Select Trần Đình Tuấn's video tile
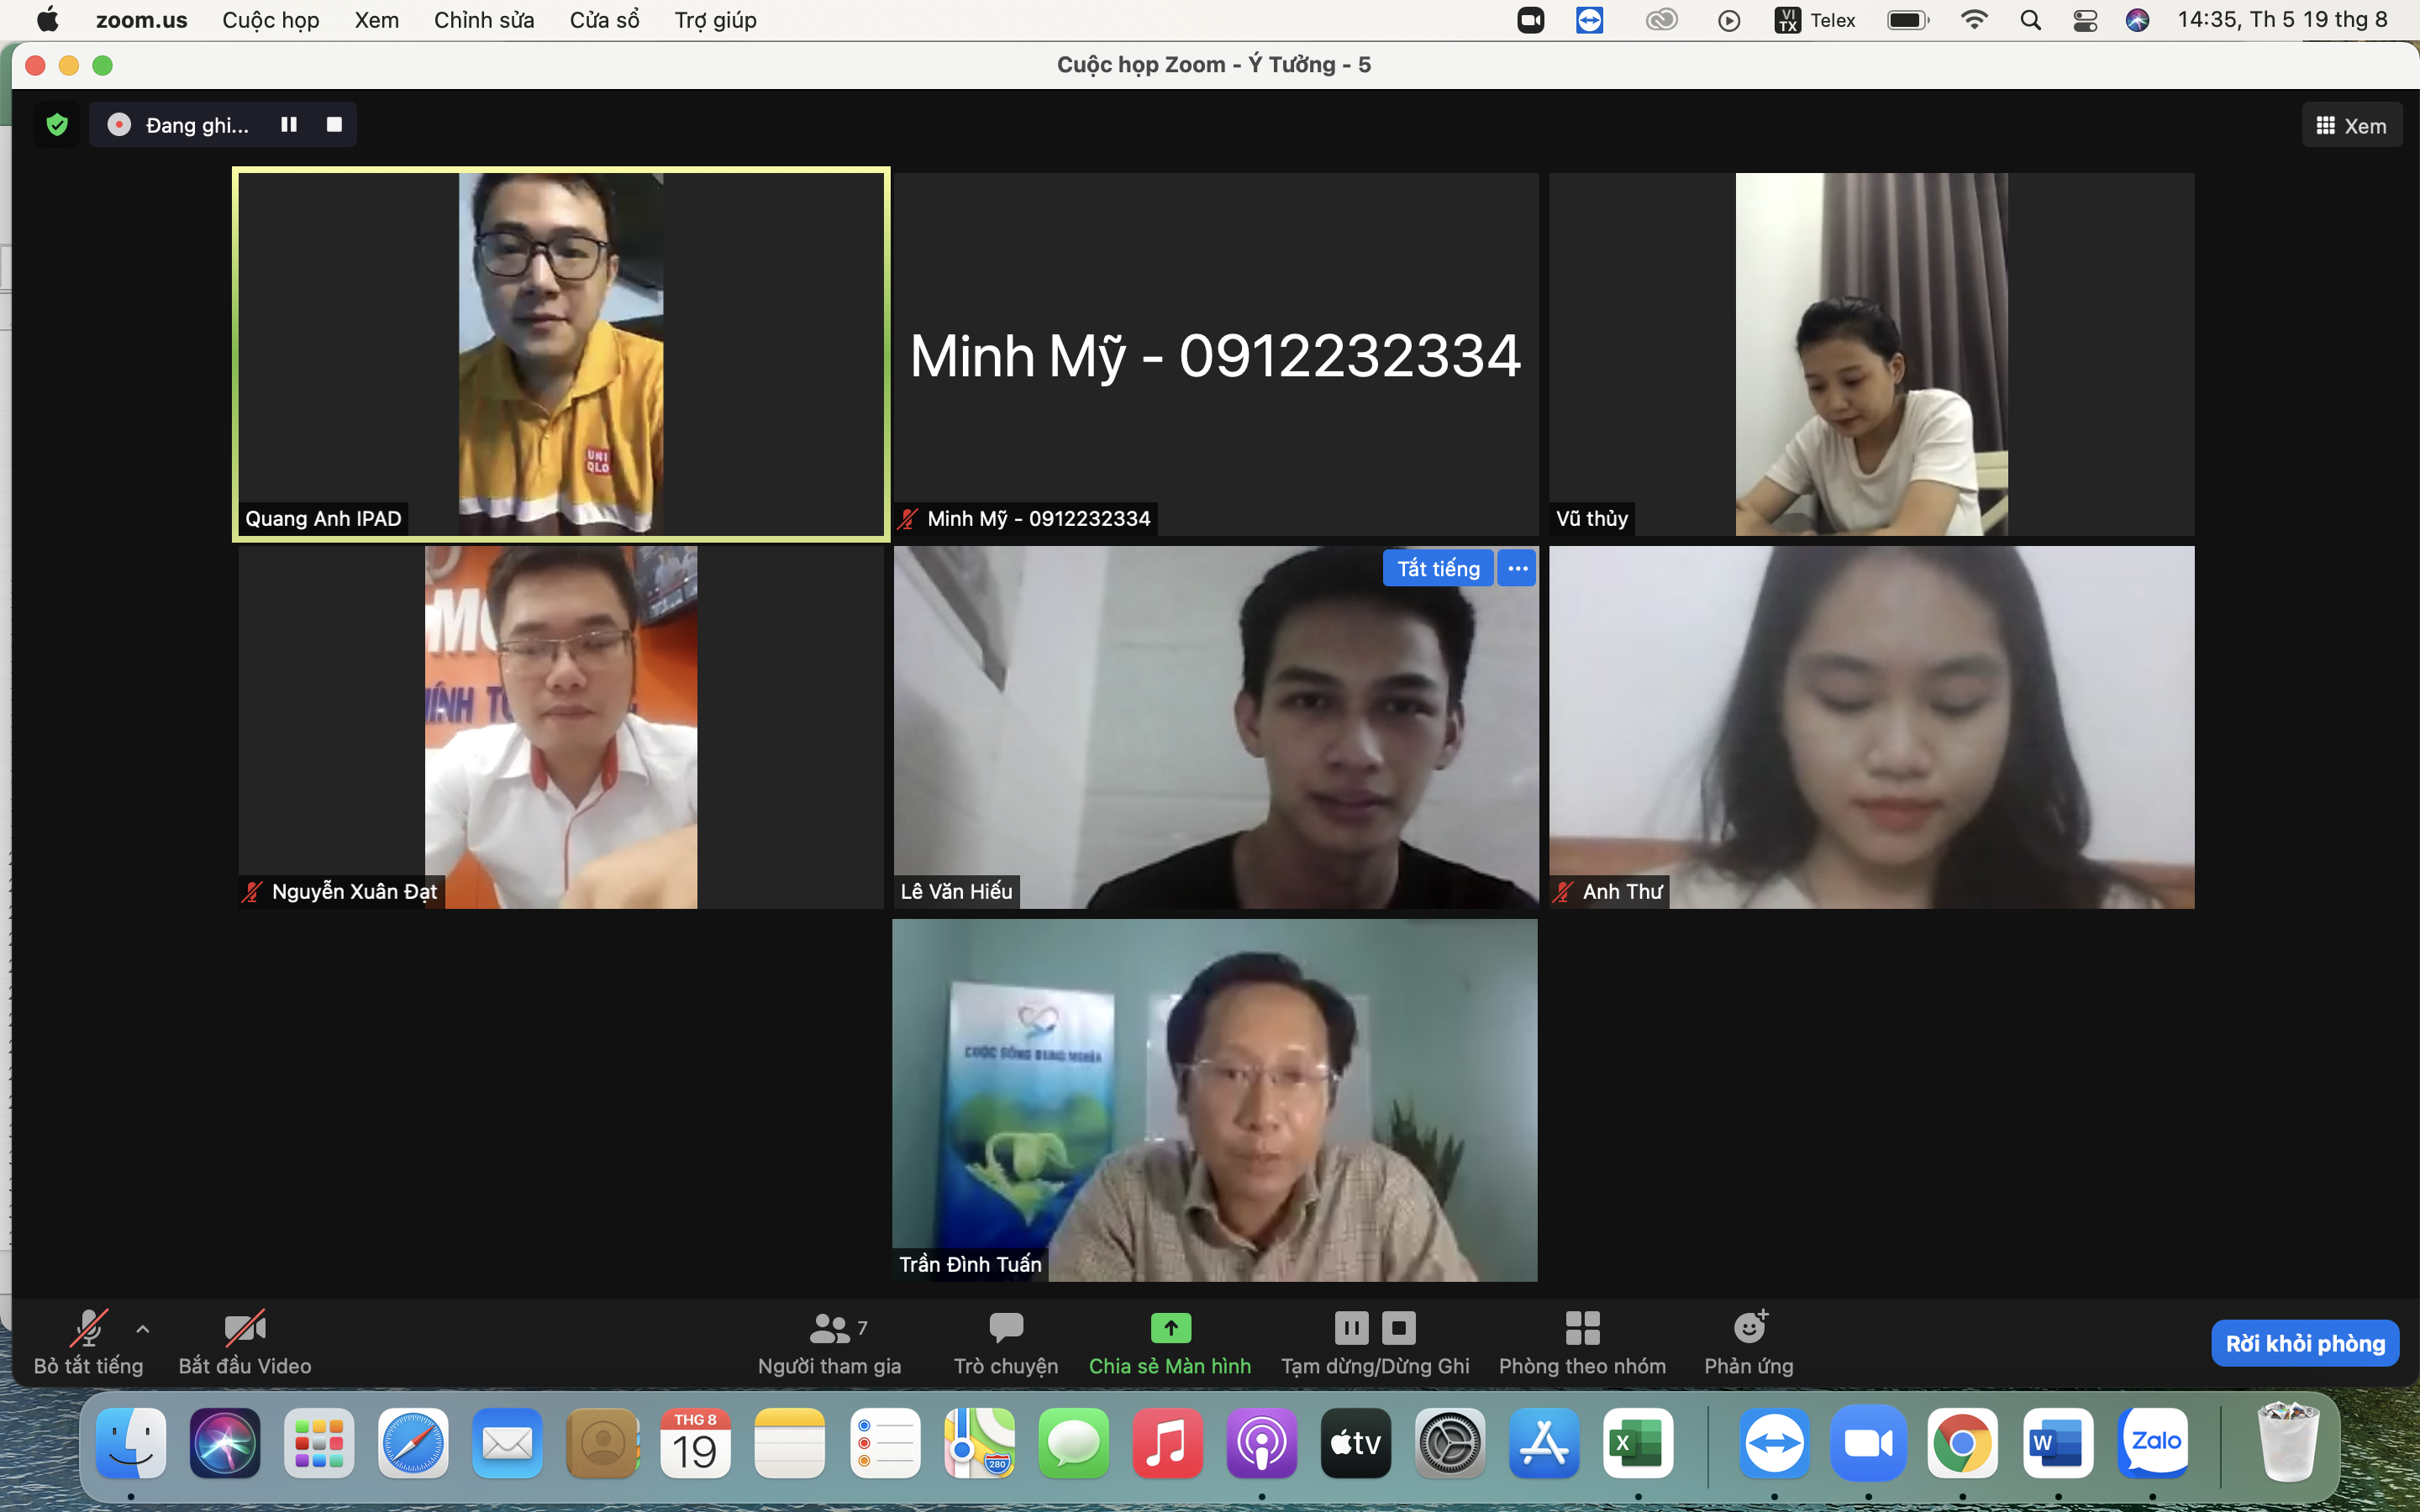 [1214, 1100]
